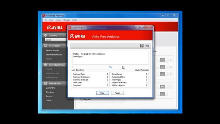Click the "Last object:" label

pyautogui.click(x=78, y=56)
